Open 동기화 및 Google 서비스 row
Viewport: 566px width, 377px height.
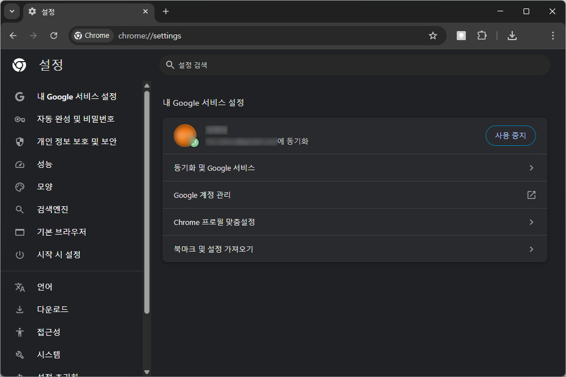[355, 168]
